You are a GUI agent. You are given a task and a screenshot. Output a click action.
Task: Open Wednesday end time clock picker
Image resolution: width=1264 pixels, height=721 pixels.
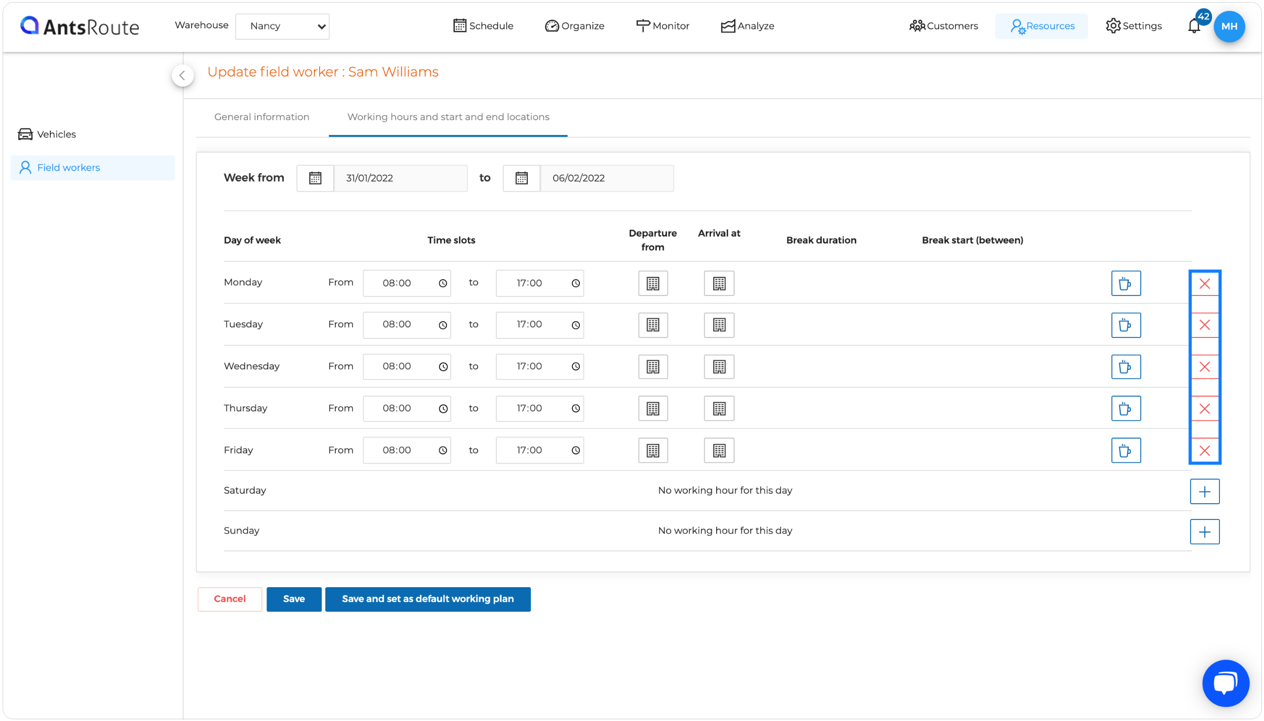[576, 367]
